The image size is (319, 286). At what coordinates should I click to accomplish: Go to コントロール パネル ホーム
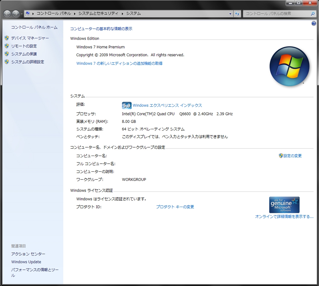point(34,27)
